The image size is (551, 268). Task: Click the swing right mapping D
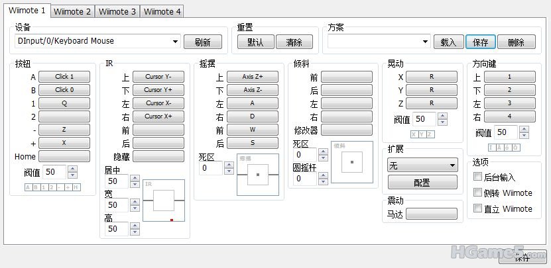pos(253,116)
